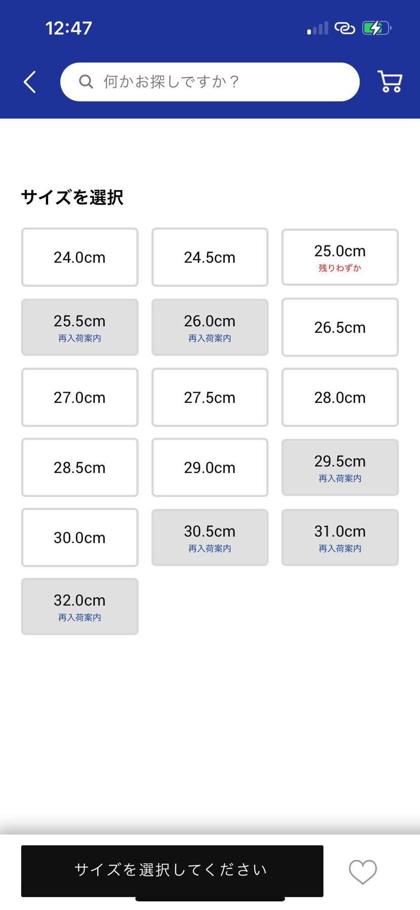Screen dimensions: 420x910
Task: Open restock alert for 29.5cm
Action: pos(340,467)
